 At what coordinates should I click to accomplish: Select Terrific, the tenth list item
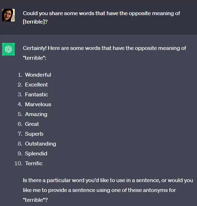(33, 164)
